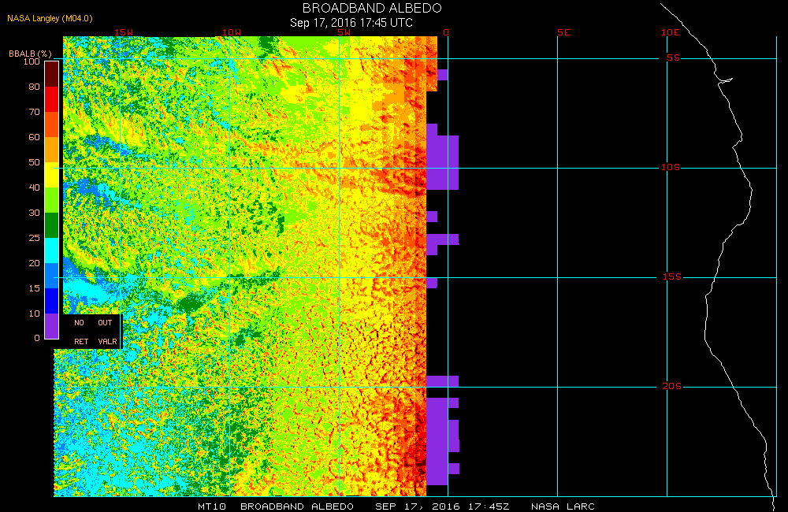Image resolution: width=788 pixels, height=512 pixels.
Task: Click the 5E longitude label
Action: 563,32
